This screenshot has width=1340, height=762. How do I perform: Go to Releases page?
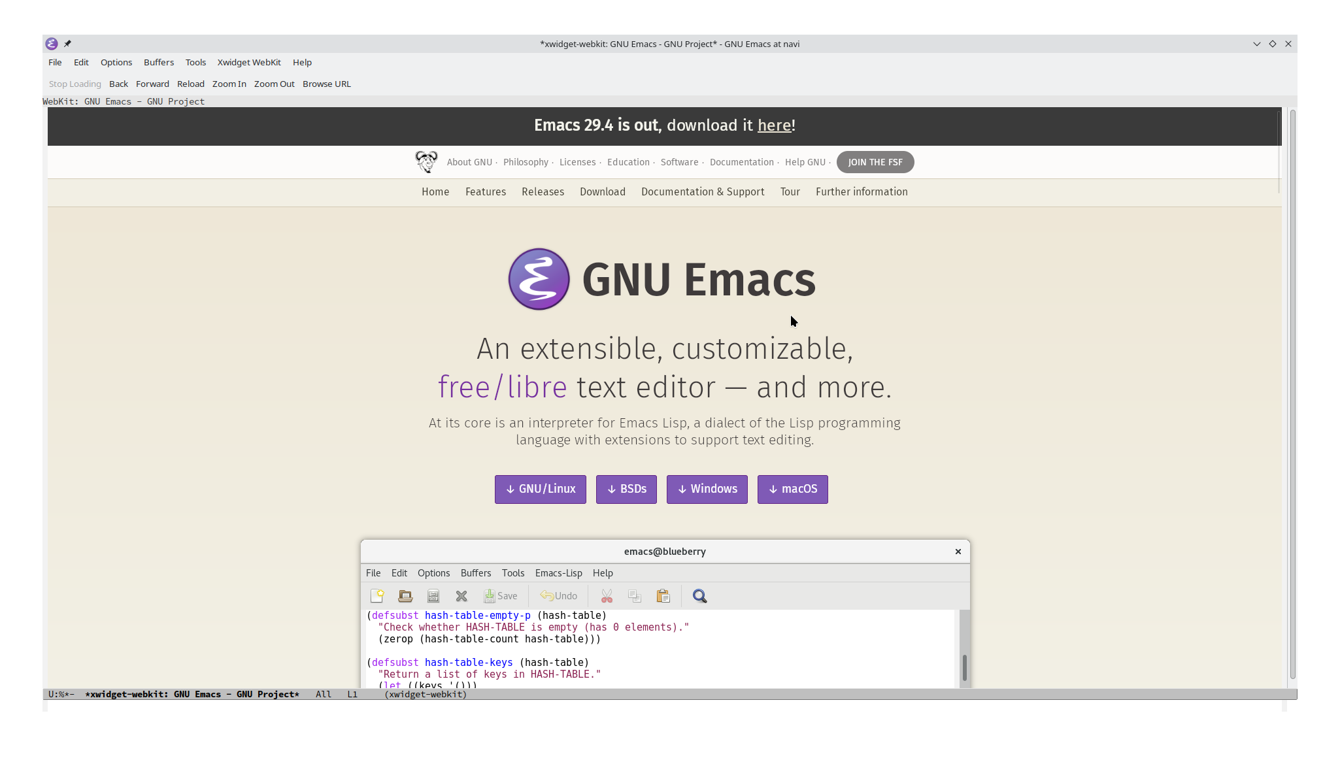pyautogui.click(x=543, y=191)
